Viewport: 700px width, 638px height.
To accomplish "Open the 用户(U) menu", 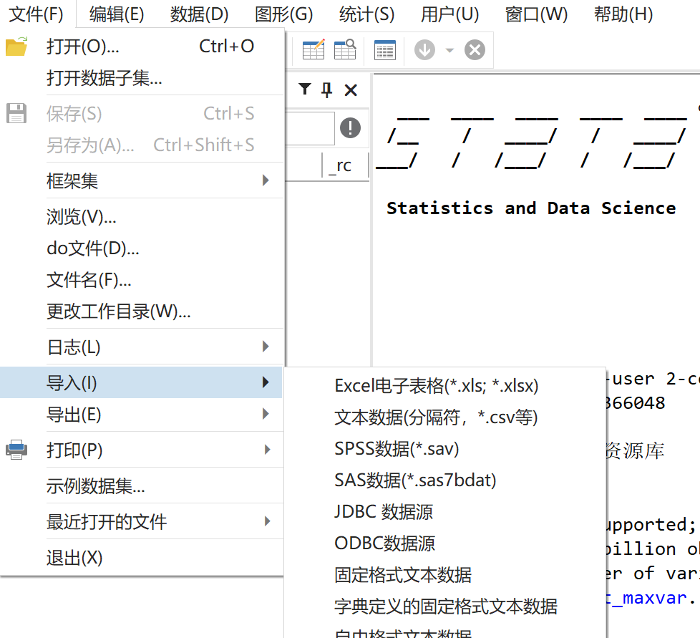I will point(450,14).
